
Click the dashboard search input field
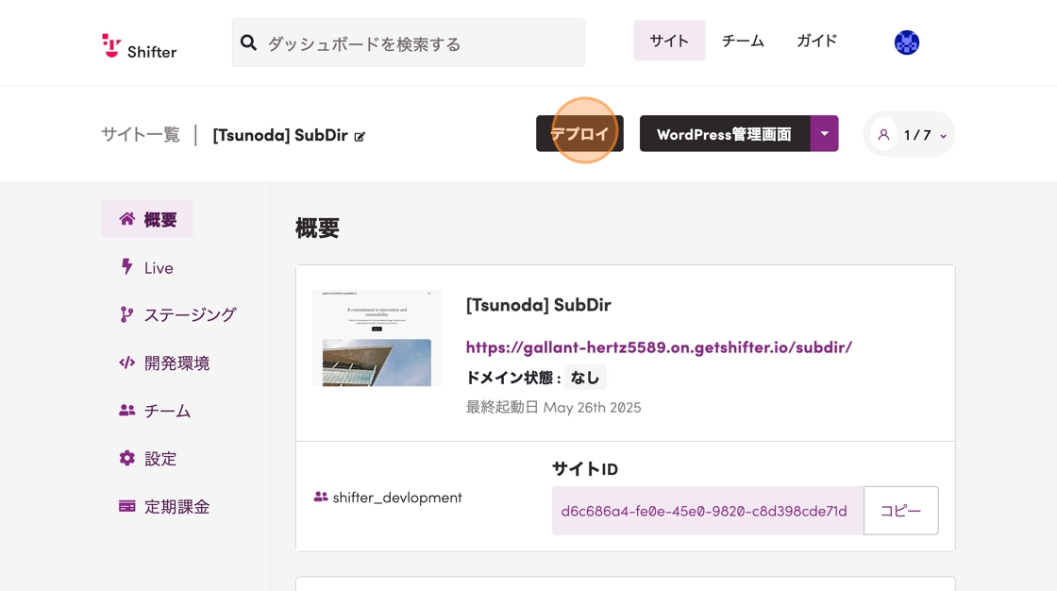[x=409, y=42]
